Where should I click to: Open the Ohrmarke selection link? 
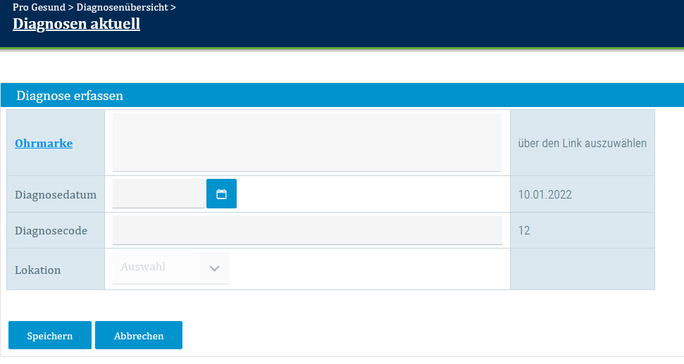tap(44, 143)
